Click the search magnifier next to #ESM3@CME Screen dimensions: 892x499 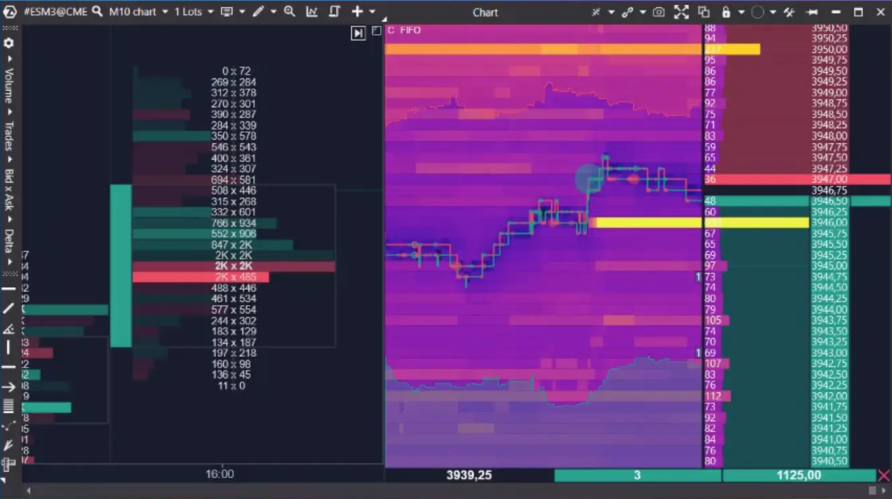[x=97, y=11]
